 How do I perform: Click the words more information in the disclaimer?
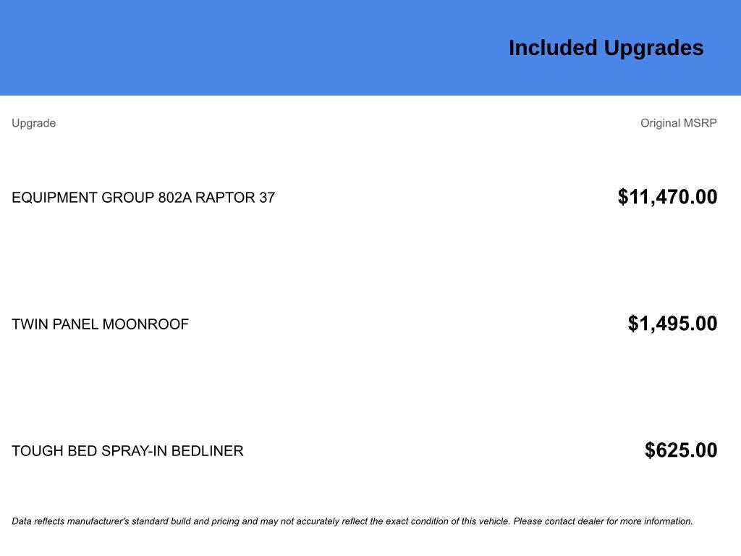point(656,521)
